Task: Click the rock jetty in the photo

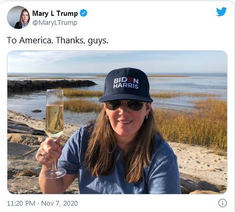Action: pos(51,85)
